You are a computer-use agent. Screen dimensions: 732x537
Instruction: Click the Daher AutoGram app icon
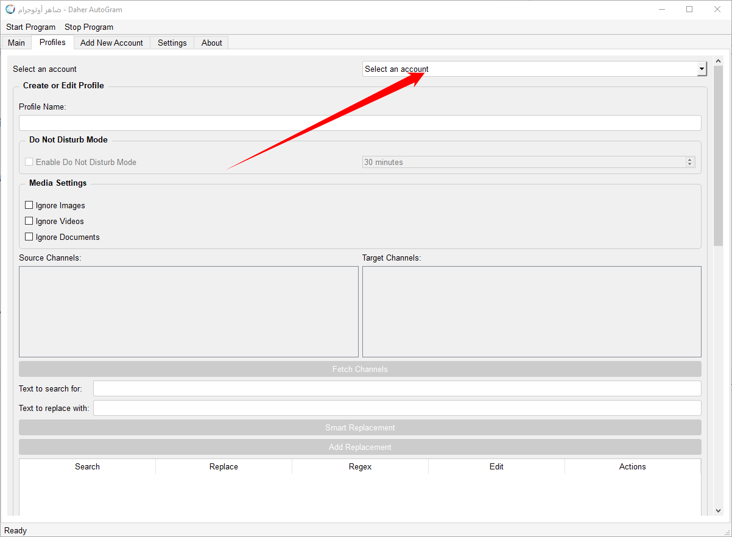point(10,10)
